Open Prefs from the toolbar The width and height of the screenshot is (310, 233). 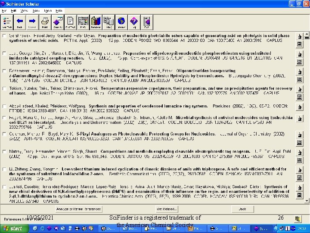(83, 22)
